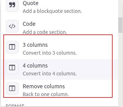Choose the 4 columns command title
Viewport: 123px width, 107px height.
click(35, 66)
